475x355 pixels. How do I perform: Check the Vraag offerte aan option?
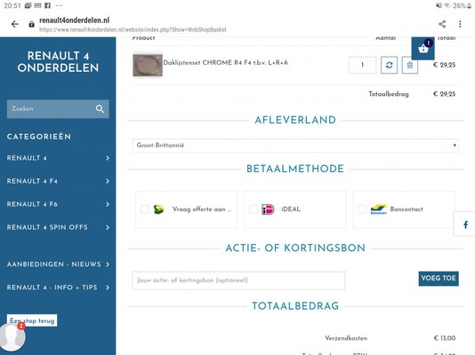coord(145,209)
